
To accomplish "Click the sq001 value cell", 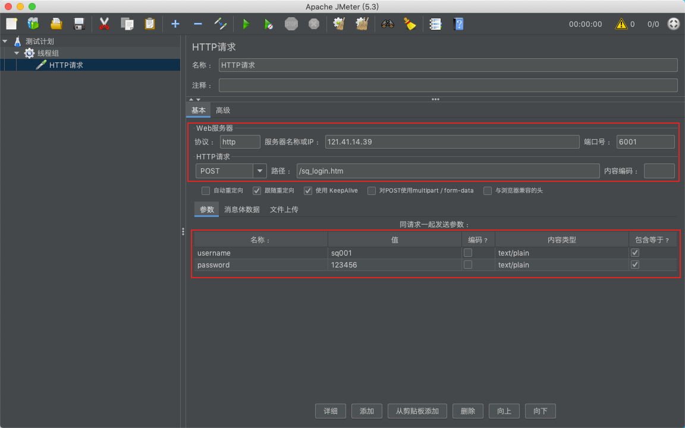I will tap(394, 253).
